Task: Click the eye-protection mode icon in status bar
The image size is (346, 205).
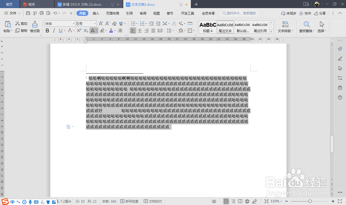Action: [214, 201]
